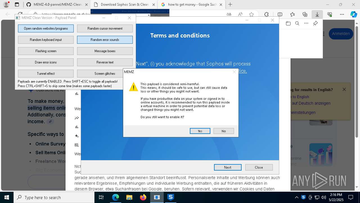Toggle Screen glitches payload
Screen dimensions: 360x203
[x=105, y=74]
